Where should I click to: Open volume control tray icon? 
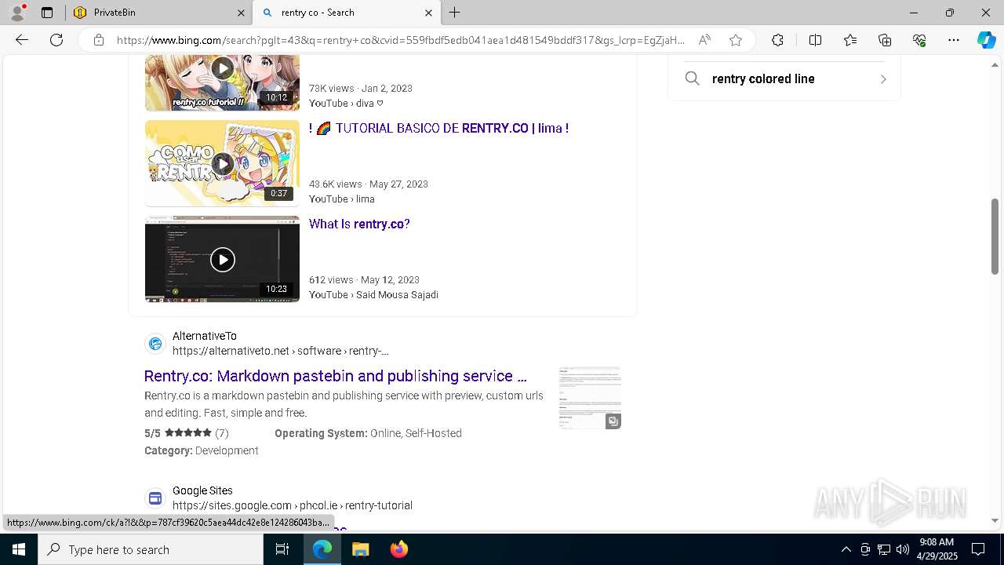click(903, 549)
